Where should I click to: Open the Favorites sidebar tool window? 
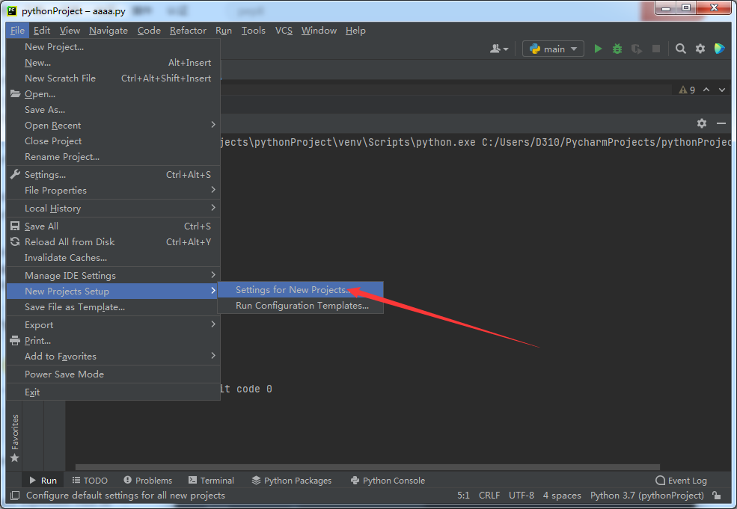coord(14,438)
